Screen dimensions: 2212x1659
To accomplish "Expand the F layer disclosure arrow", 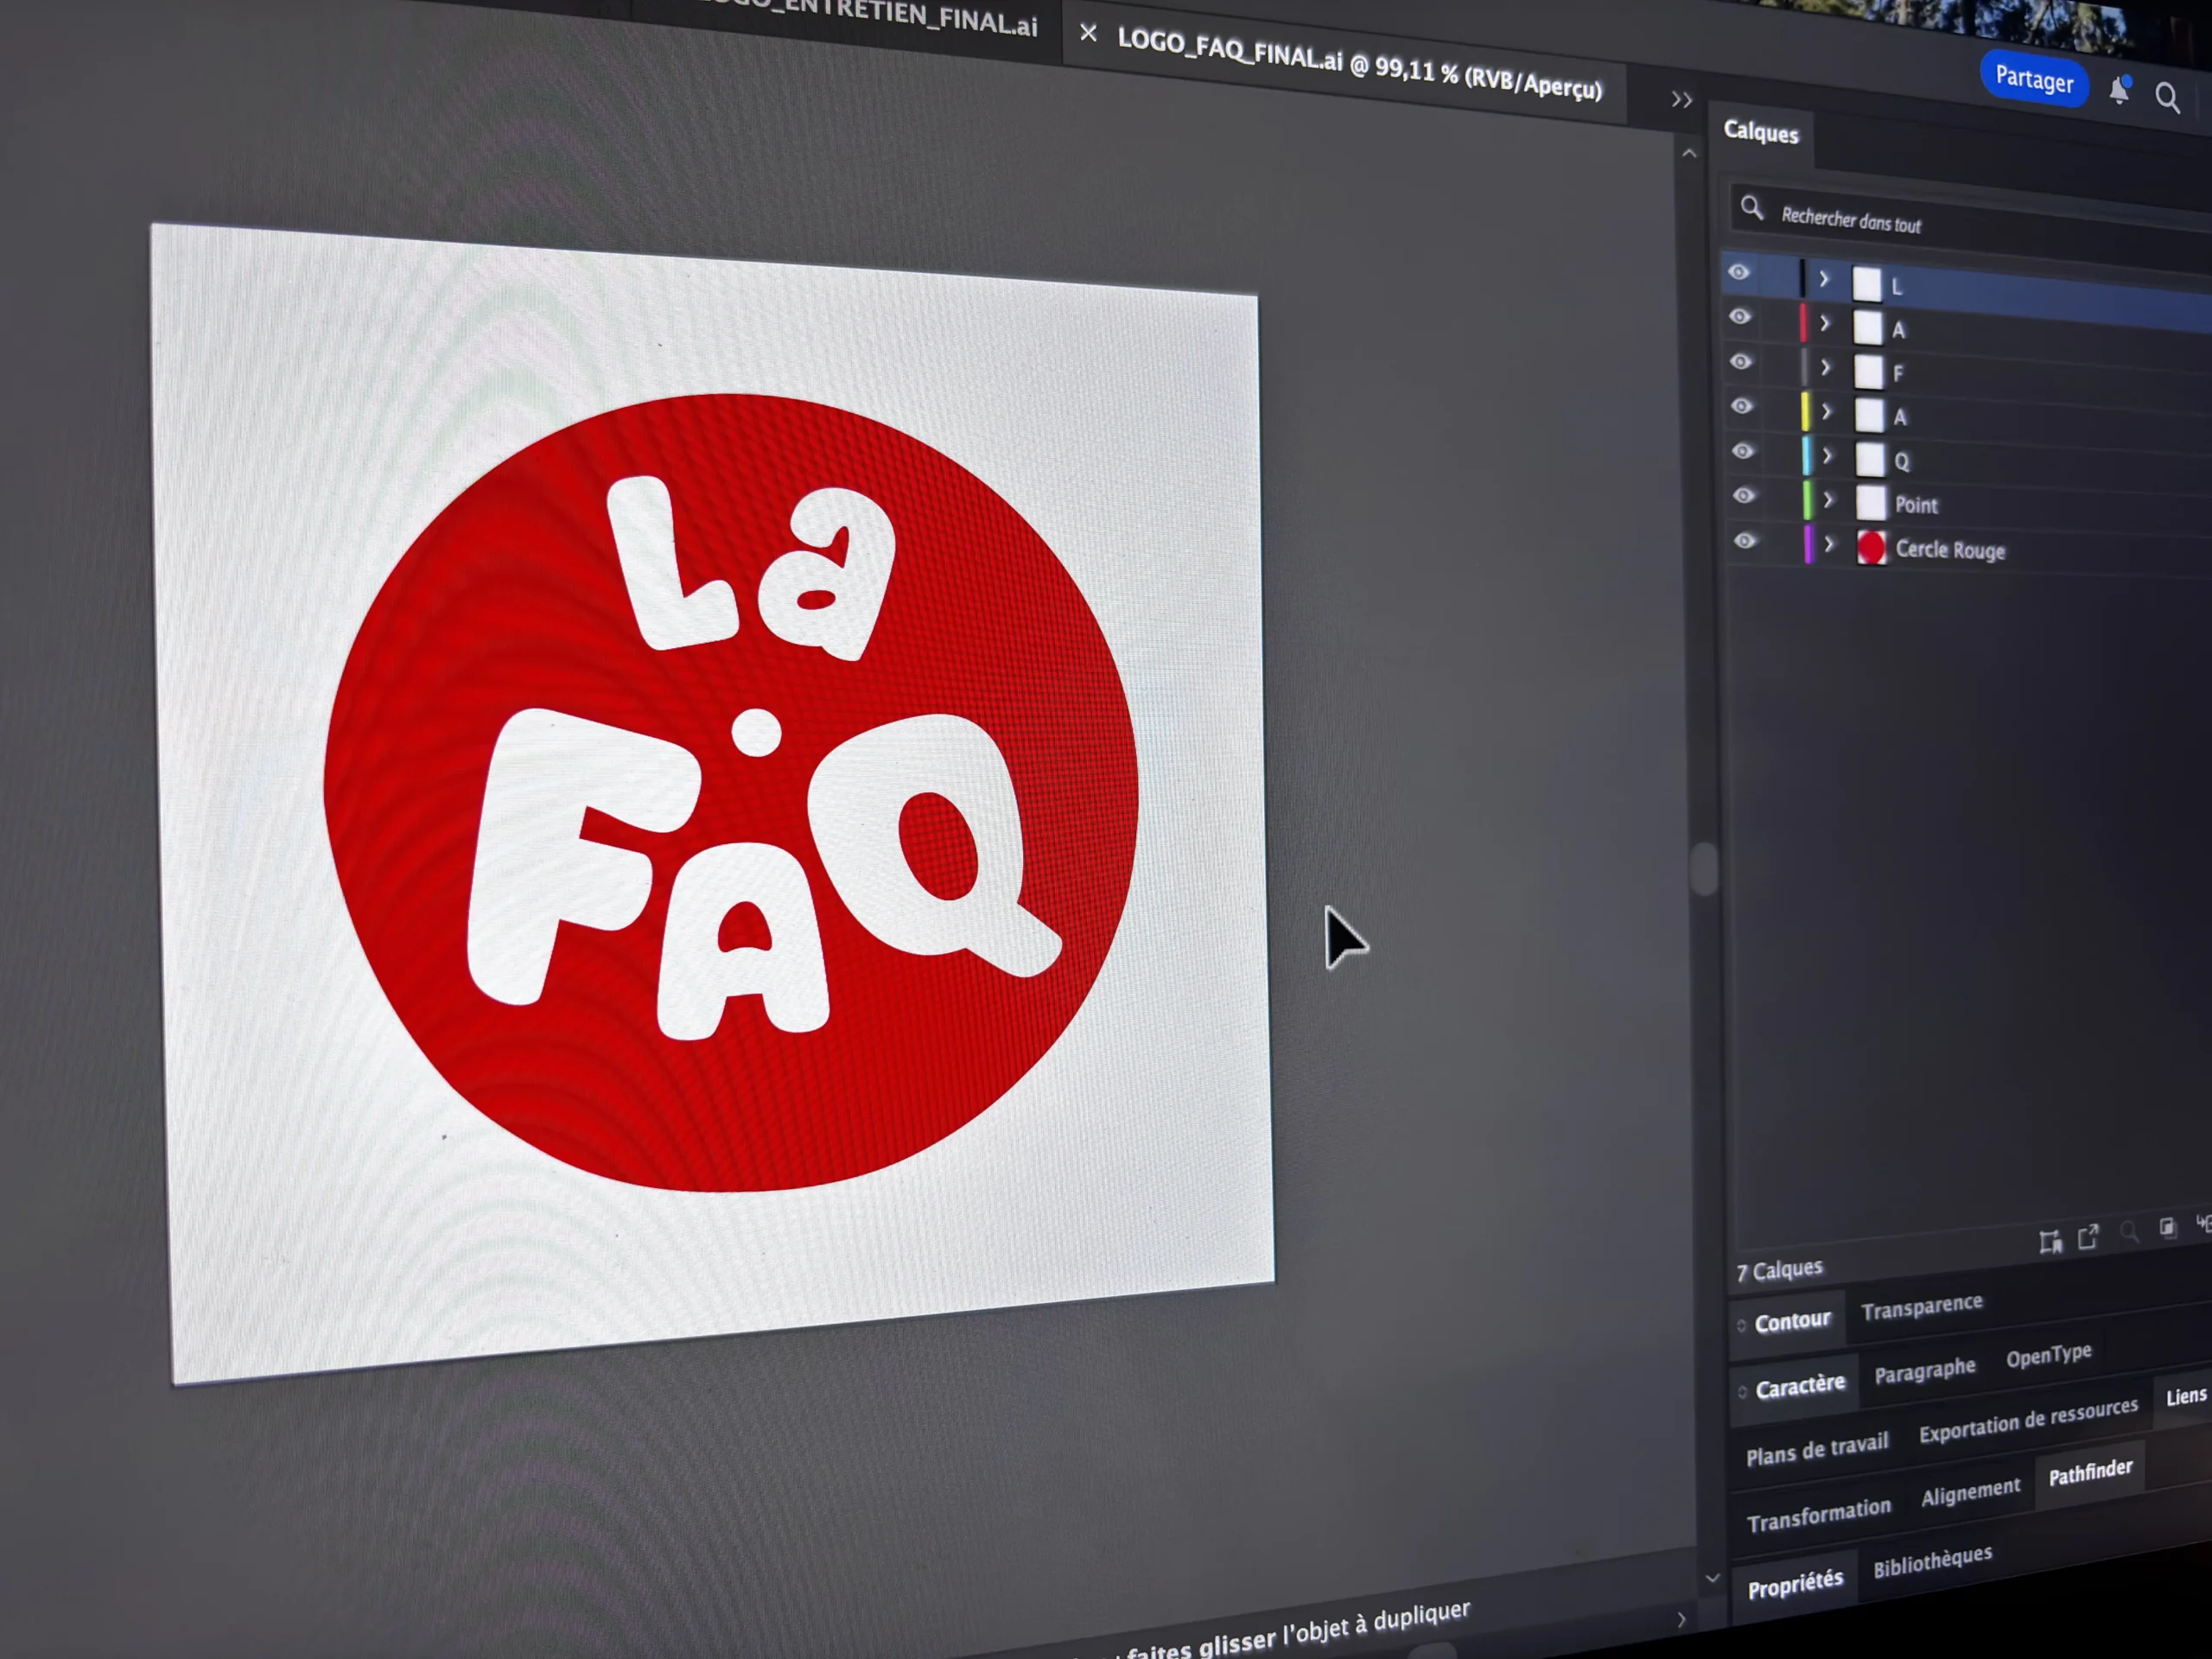I will pos(1825,368).
